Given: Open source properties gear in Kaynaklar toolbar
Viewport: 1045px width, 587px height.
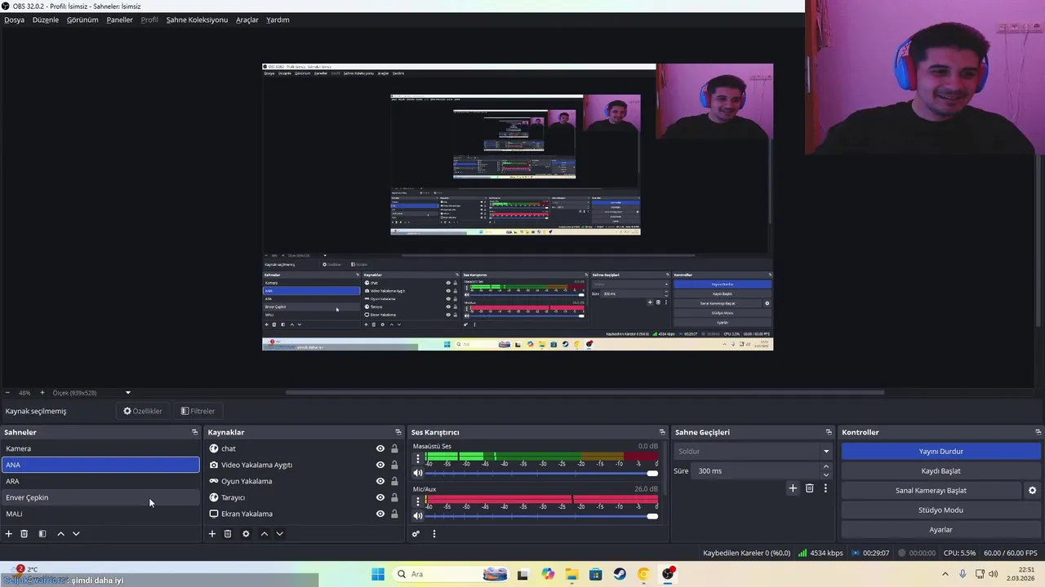Looking at the screenshot, I should tap(246, 534).
